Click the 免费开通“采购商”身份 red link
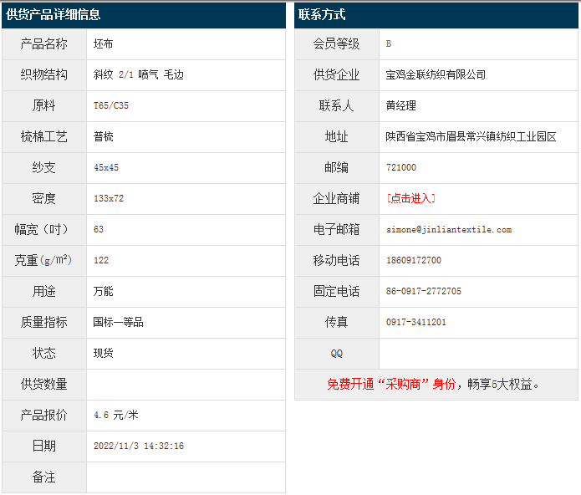 [x=390, y=384]
